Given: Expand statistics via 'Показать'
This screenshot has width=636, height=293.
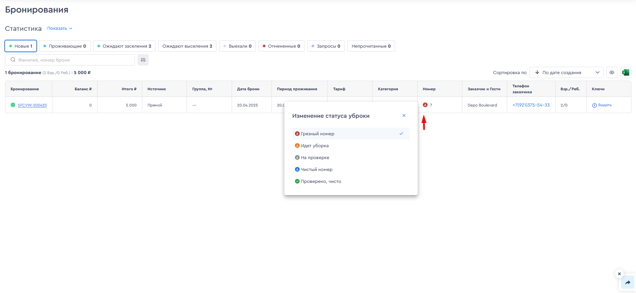Looking at the screenshot, I should (x=60, y=28).
